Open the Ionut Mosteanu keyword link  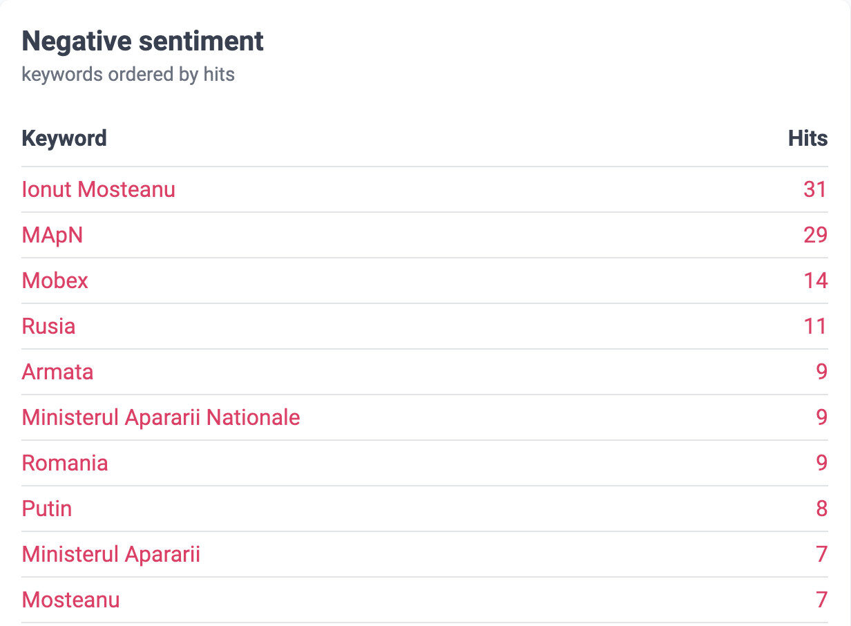tap(99, 189)
